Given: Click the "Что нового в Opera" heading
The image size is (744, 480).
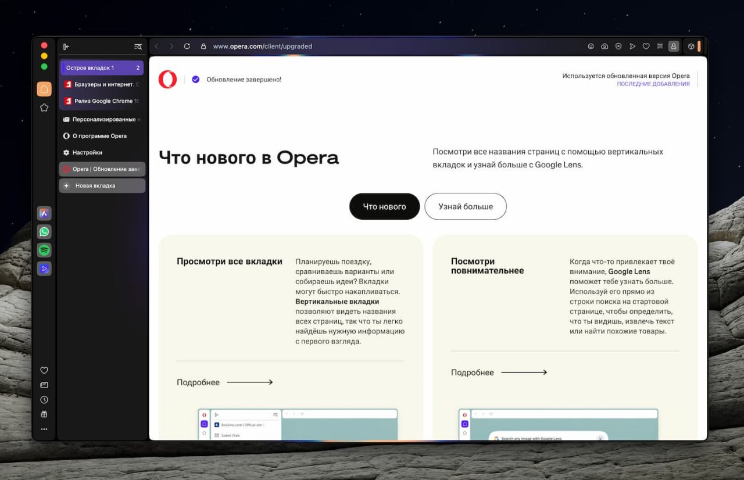Looking at the screenshot, I should pos(249,157).
